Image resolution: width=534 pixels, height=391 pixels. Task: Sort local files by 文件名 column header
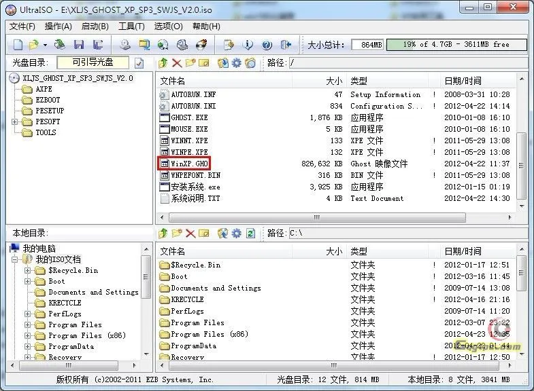click(x=224, y=251)
